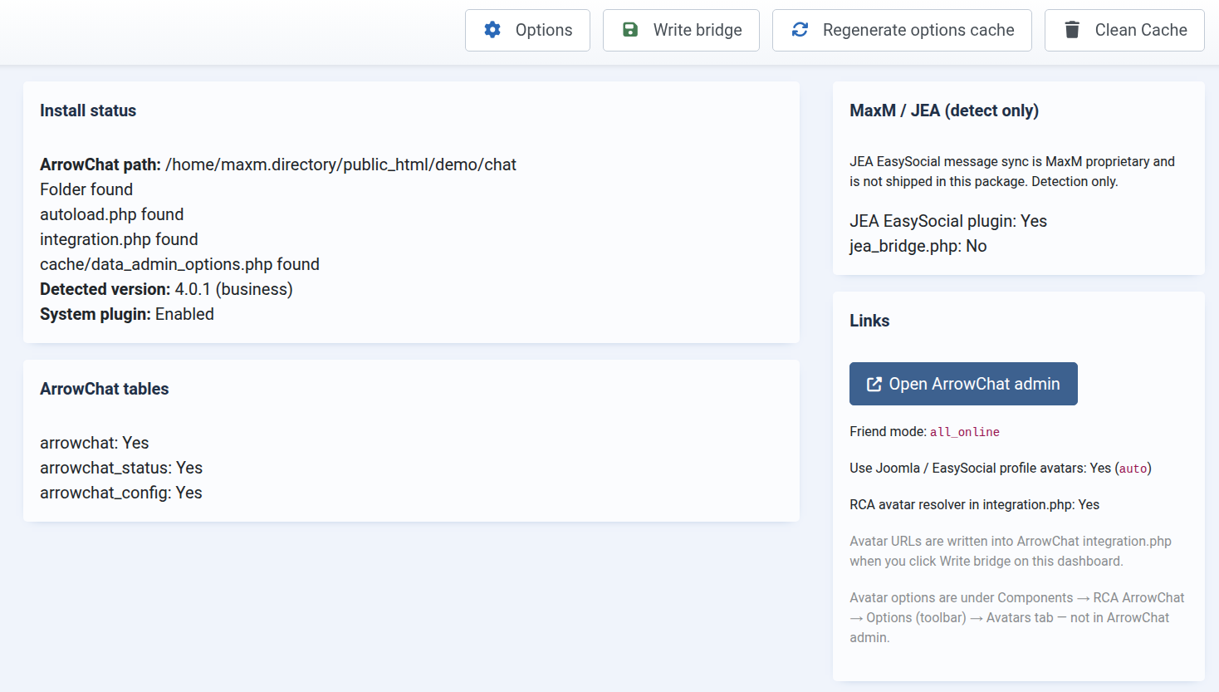Click the arrowchat_config: Yes table entry
This screenshot has height=692, width=1219.
121,493
